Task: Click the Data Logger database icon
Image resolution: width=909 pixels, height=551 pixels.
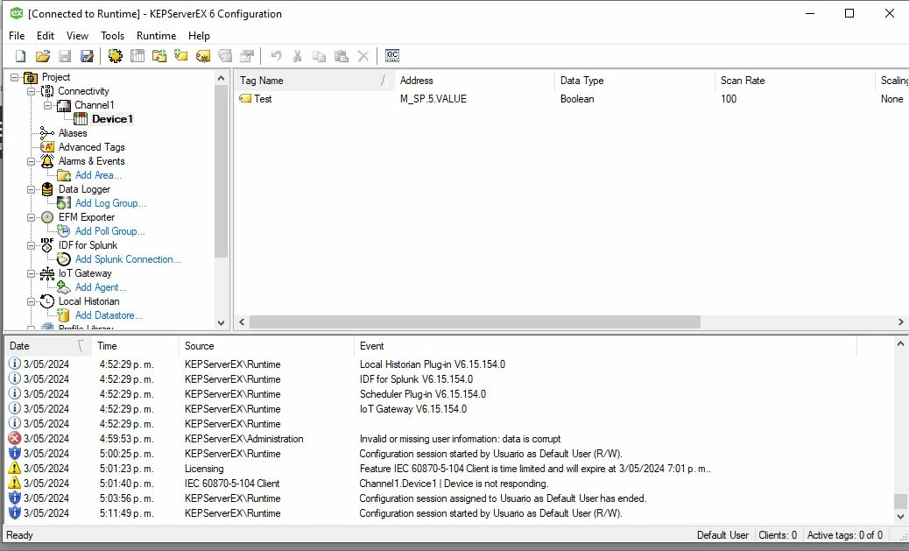Action: 47,189
